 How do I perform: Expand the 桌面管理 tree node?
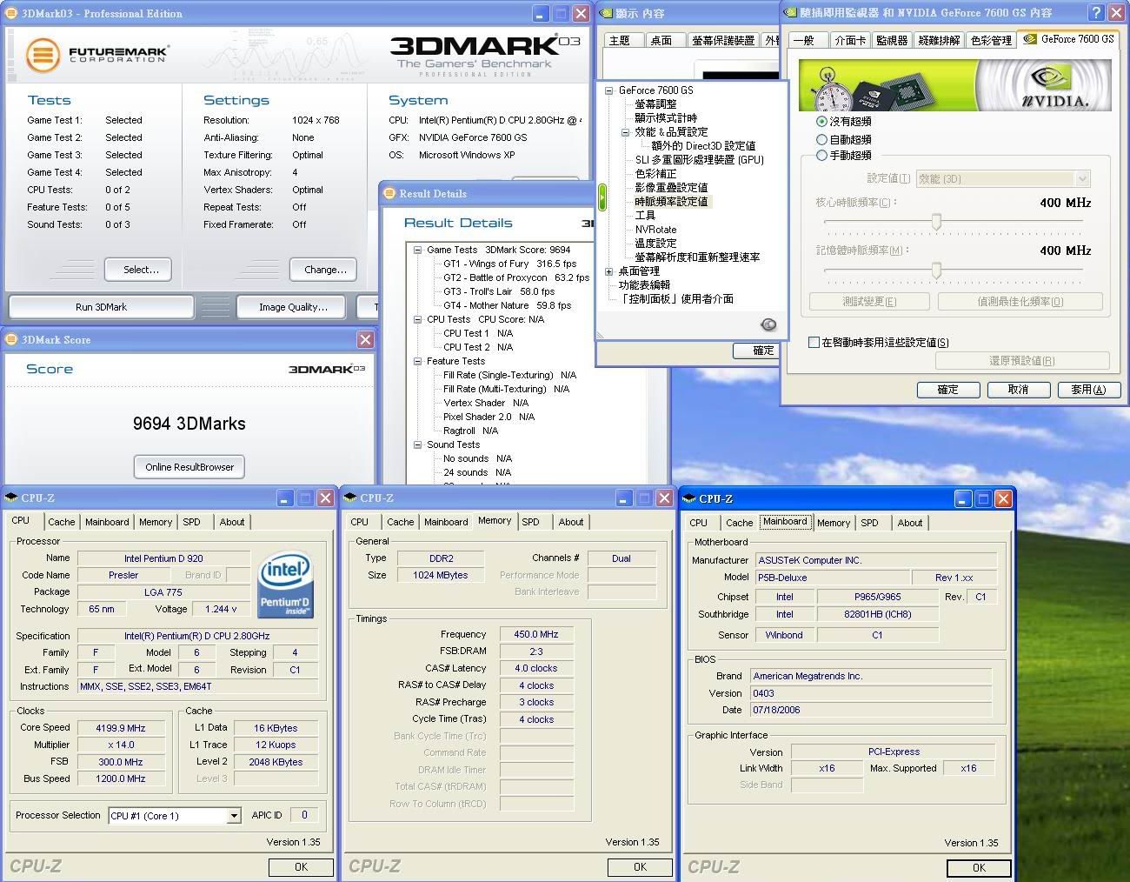(x=608, y=271)
